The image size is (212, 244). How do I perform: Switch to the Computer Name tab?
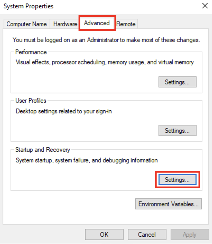click(26, 24)
